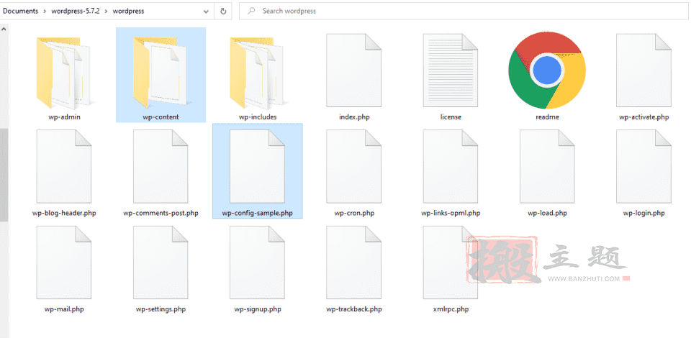Select the readme Chrome icon
This screenshot has width=691, height=338.
(x=547, y=70)
